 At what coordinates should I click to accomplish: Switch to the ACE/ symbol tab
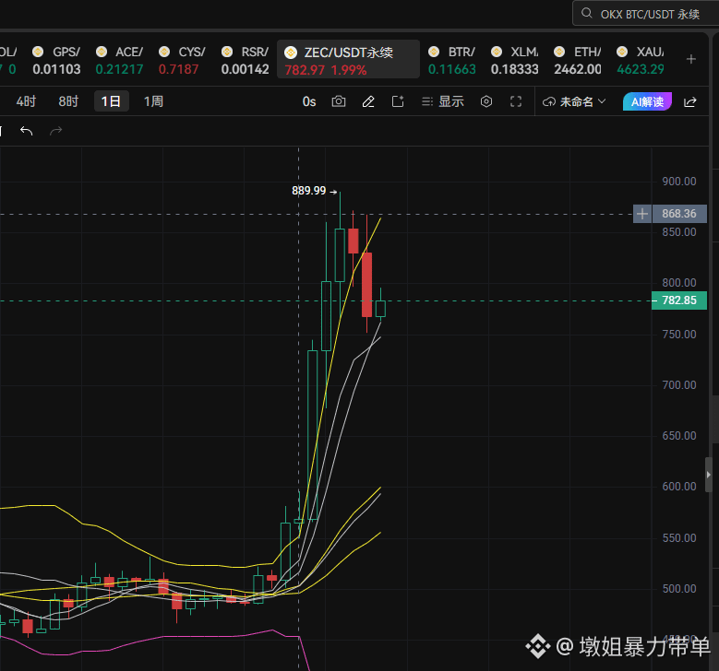(x=119, y=60)
